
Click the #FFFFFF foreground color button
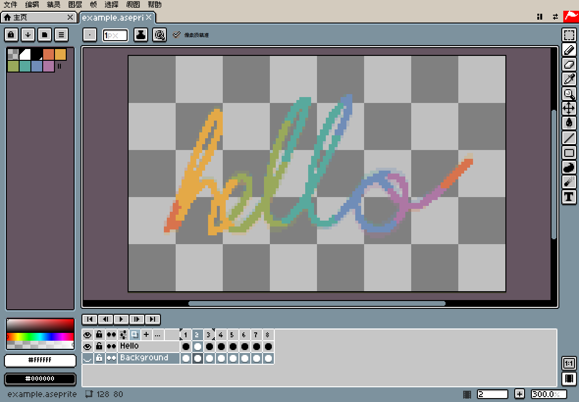coord(40,360)
